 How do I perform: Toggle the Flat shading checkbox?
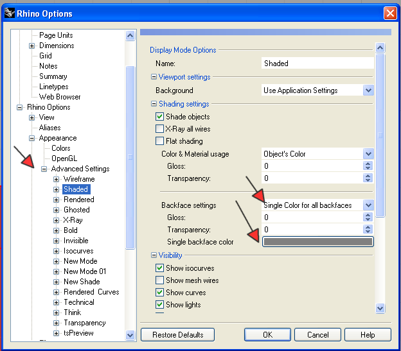click(160, 141)
